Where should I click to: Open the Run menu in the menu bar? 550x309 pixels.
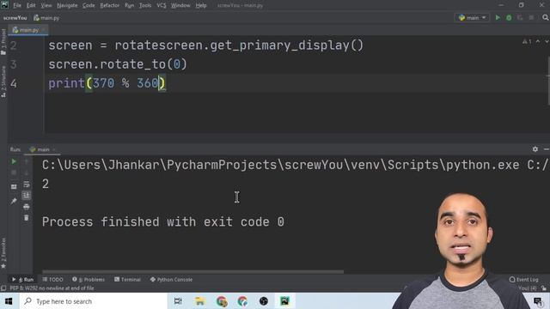pyautogui.click(x=129, y=5)
